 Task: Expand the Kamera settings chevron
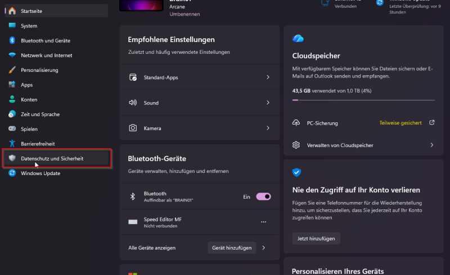(x=268, y=128)
